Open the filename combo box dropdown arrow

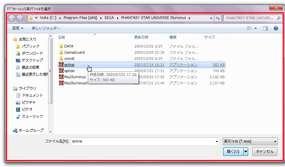pos(217,141)
